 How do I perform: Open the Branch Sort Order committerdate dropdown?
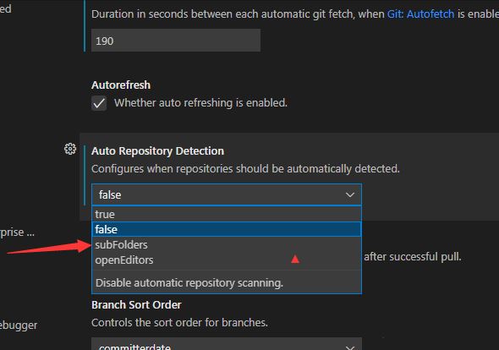coord(227,344)
